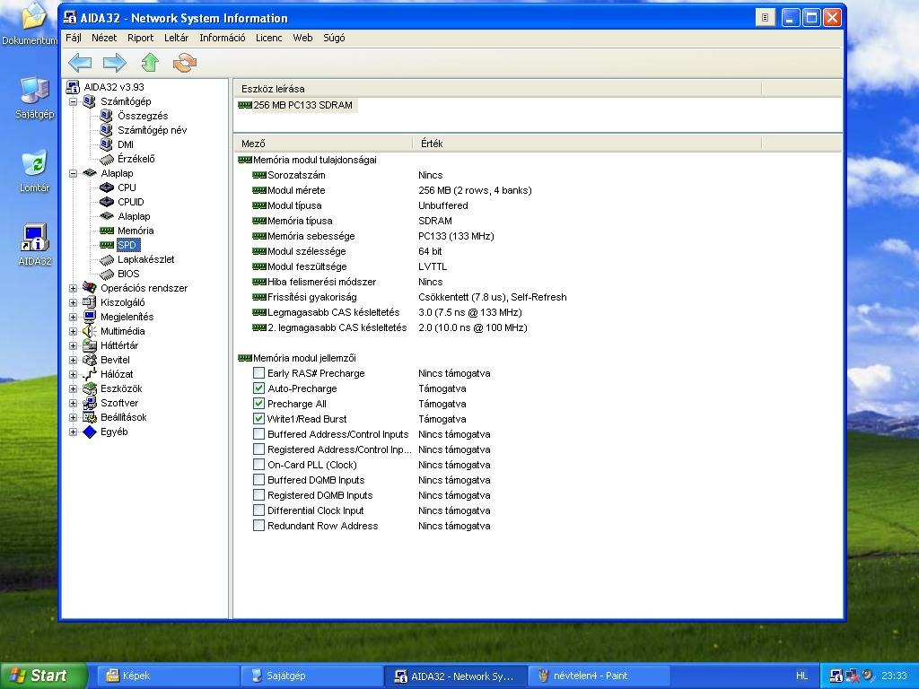Select the AIDA32 desktop shortcut icon

(35, 237)
